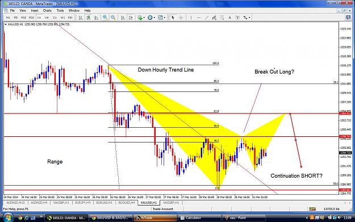Open the View menu
Screen dimensions: 355x222
tap(23, 11)
